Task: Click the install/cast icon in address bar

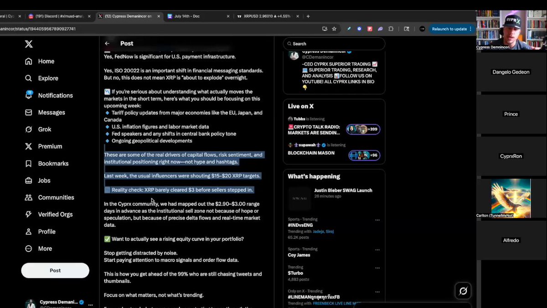Action: point(325,29)
